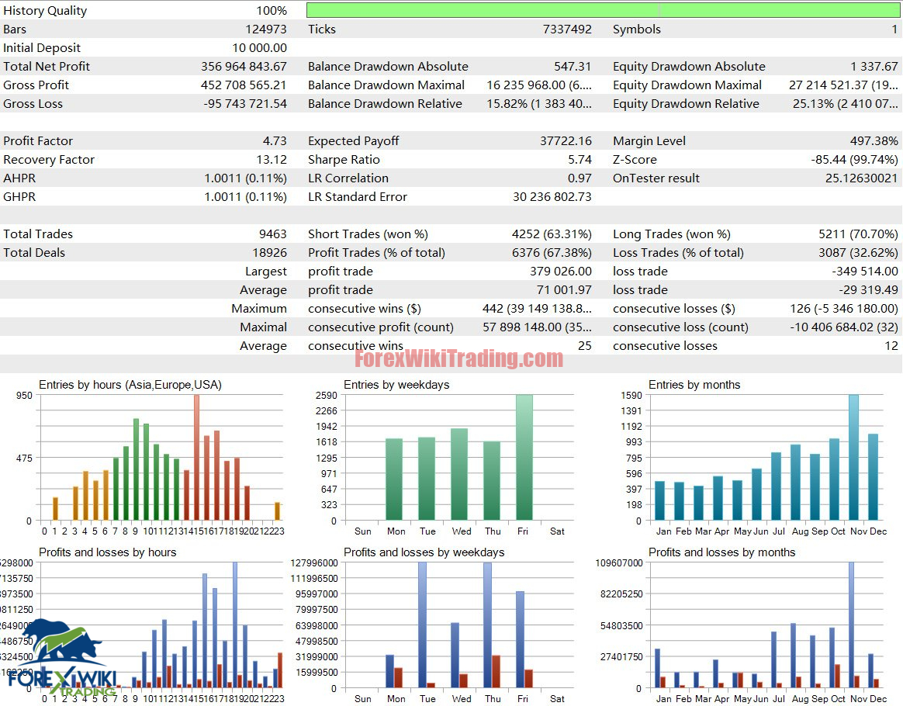Click the Balance Drawdown Absolute value 547.31
The height and width of the screenshot is (706, 903).
pyautogui.click(x=573, y=66)
